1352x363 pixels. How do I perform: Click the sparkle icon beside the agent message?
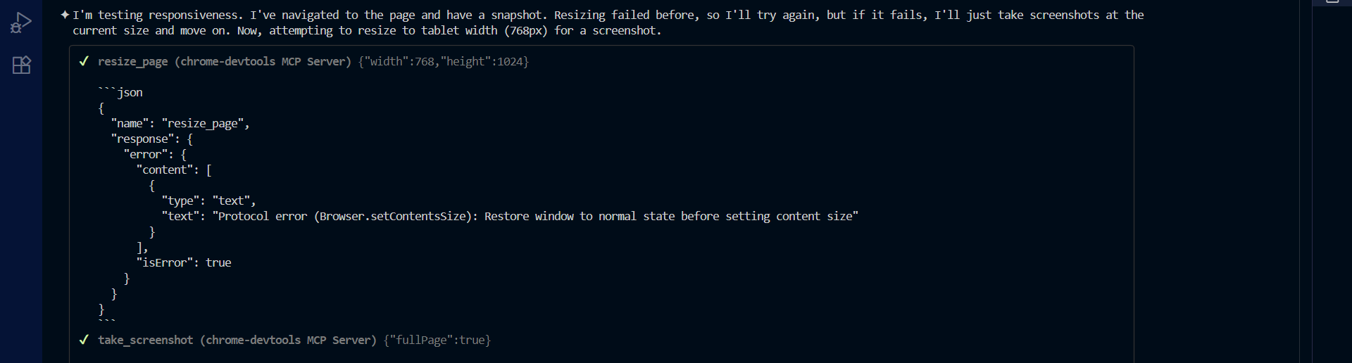pos(65,15)
